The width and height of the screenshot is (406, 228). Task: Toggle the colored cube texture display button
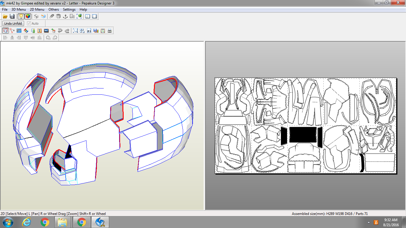(28, 16)
